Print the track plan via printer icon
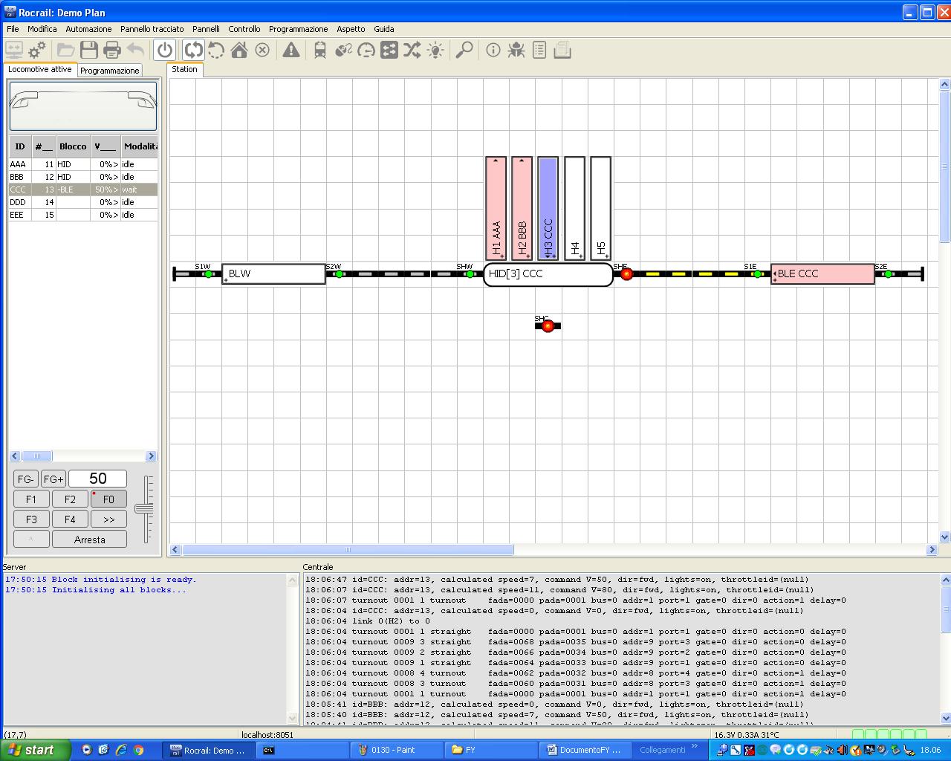 point(112,50)
